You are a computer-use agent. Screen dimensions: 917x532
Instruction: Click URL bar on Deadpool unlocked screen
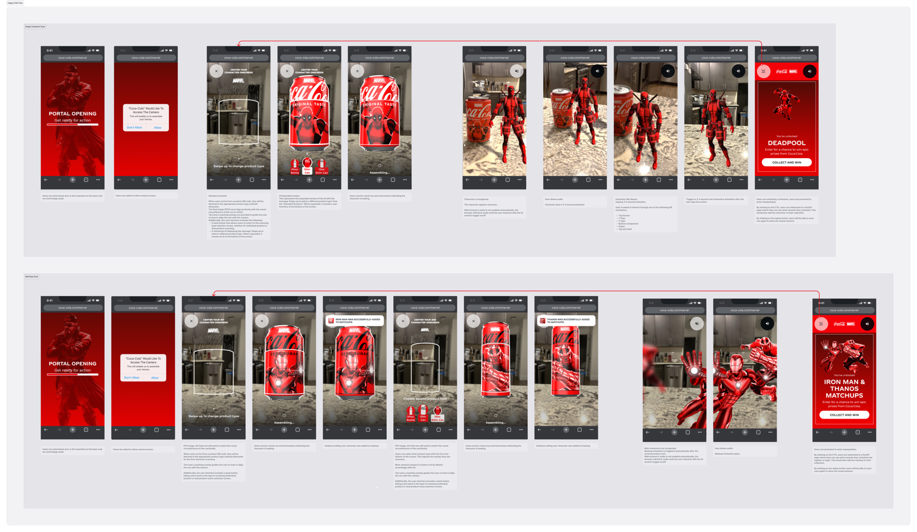[x=787, y=58]
